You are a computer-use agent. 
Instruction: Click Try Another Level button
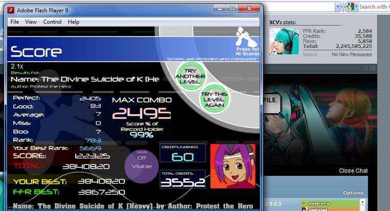click(190, 76)
